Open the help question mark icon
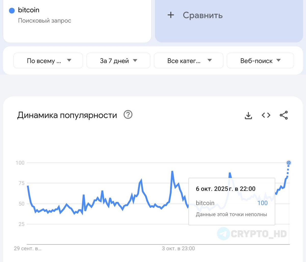The image size is (306, 262). 128,115
